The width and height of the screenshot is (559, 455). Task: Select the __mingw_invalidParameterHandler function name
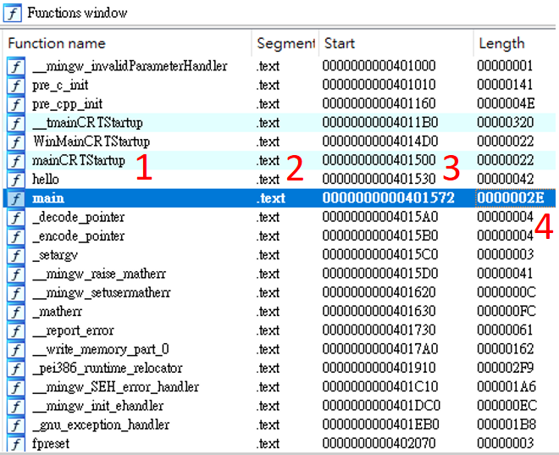point(130,66)
